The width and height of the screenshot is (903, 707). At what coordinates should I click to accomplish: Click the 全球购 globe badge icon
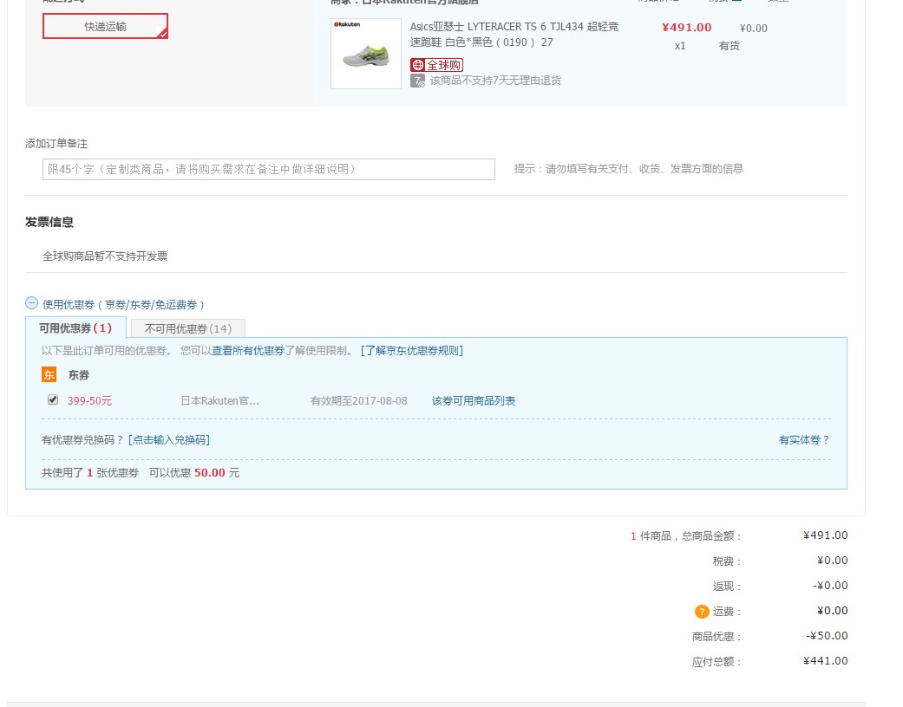pos(436,65)
